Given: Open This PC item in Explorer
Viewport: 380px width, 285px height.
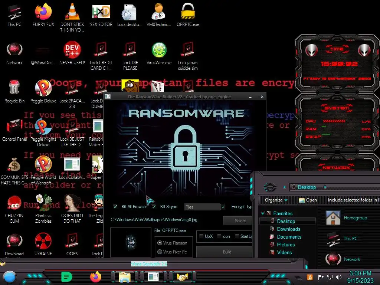Looking at the screenshot, I should tap(342, 239).
